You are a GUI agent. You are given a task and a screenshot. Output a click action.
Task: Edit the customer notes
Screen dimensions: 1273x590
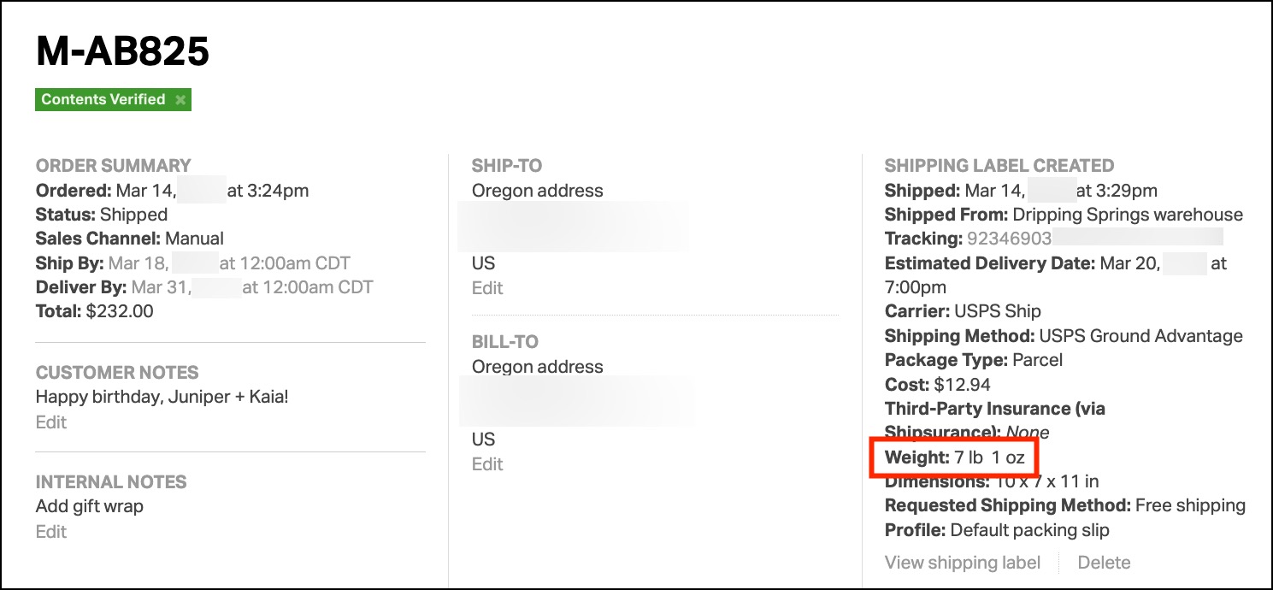51,422
